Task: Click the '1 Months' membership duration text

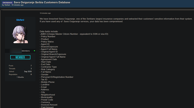Action: point(20,77)
